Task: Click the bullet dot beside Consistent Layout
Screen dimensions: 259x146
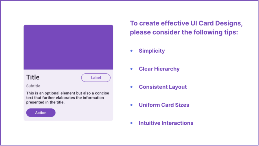Action: (x=131, y=87)
